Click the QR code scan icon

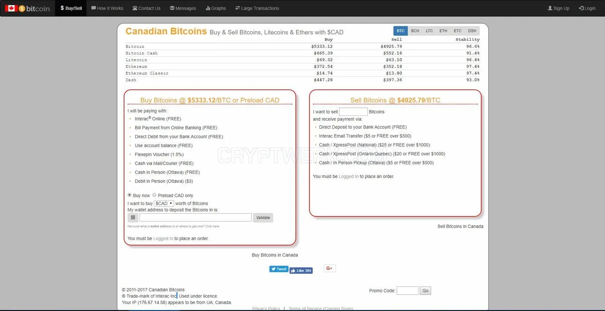click(x=133, y=218)
